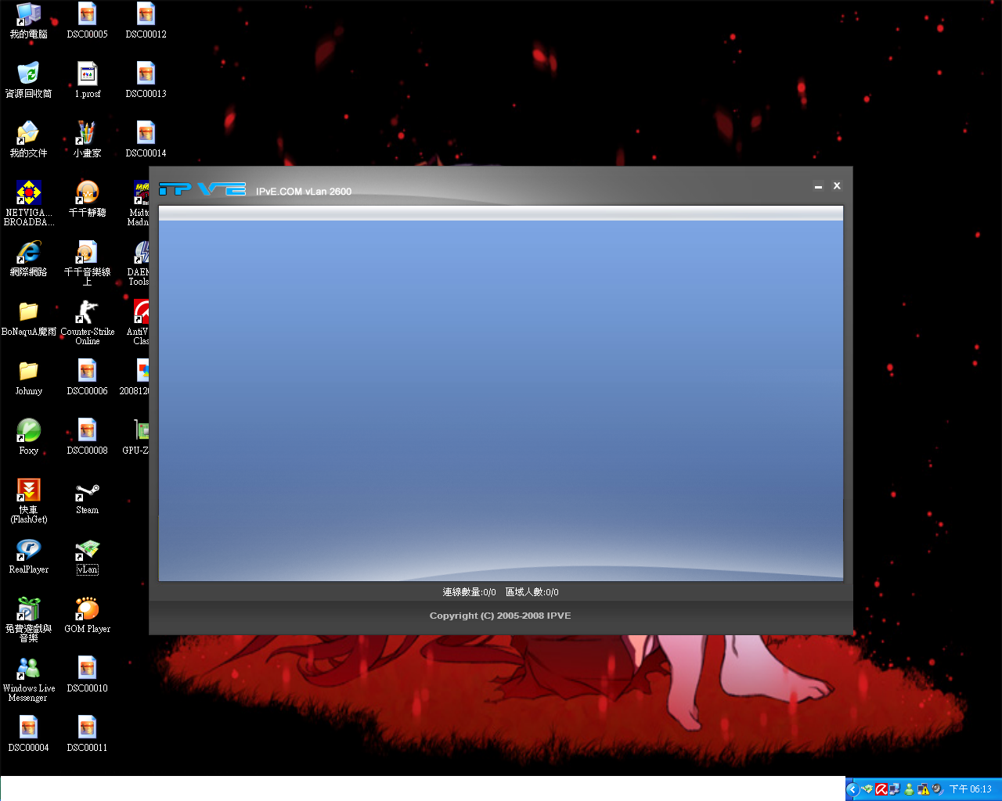Image resolution: width=1002 pixels, height=801 pixels.
Task: Open the green Messenger tray icon
Action: 909,789
